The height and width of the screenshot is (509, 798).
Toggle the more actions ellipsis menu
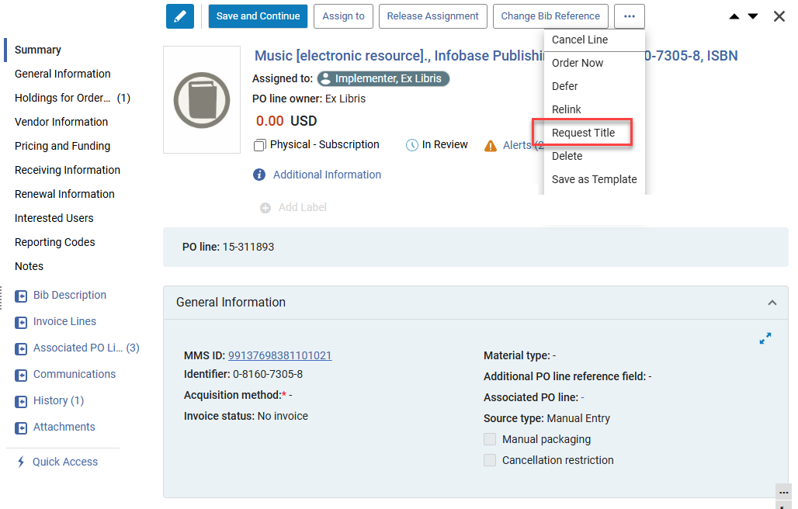[x=629, y=16]
